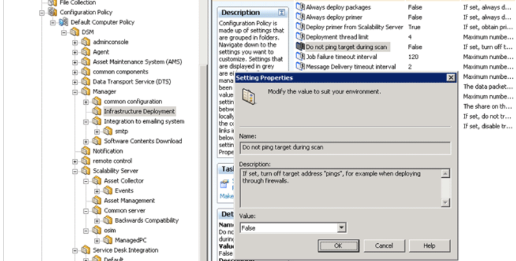The height and width of the screenshot is (261, 516).
Task: Click the Help button
Action: coord(429,246)
